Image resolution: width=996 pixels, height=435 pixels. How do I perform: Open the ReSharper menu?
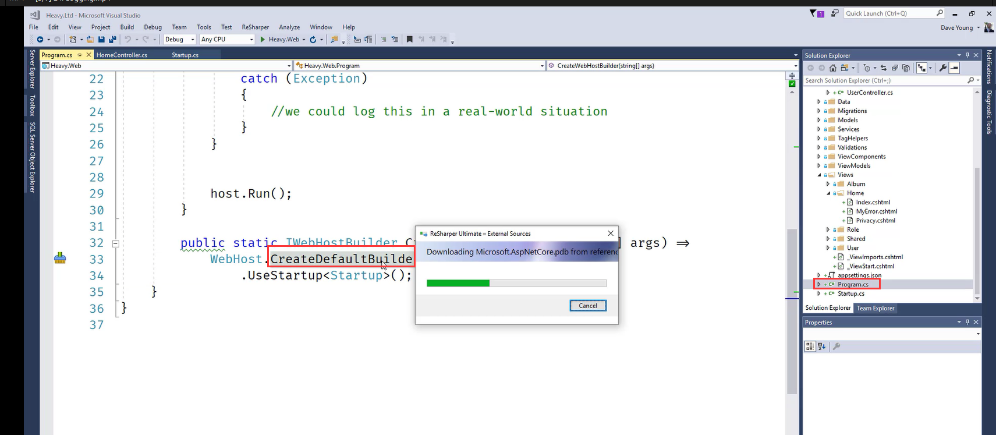(x=256, y=27)
